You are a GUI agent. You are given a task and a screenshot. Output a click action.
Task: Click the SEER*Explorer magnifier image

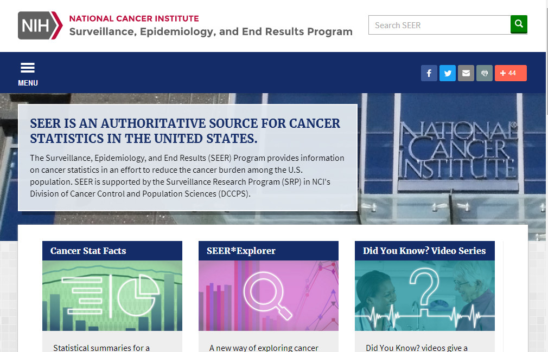[x=268, y=296]
